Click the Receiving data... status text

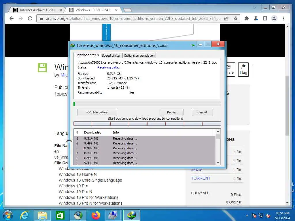109,67
